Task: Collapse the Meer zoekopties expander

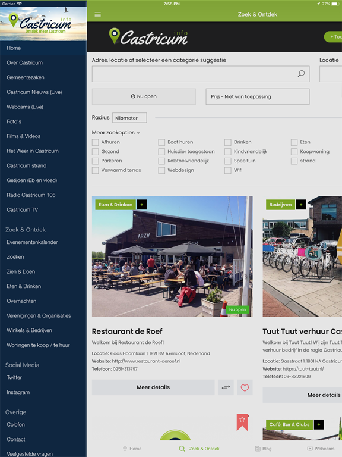Action: (x=116, y=133)
